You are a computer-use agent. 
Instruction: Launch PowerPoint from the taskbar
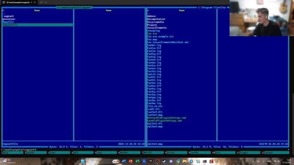click(x=130, y=161)
